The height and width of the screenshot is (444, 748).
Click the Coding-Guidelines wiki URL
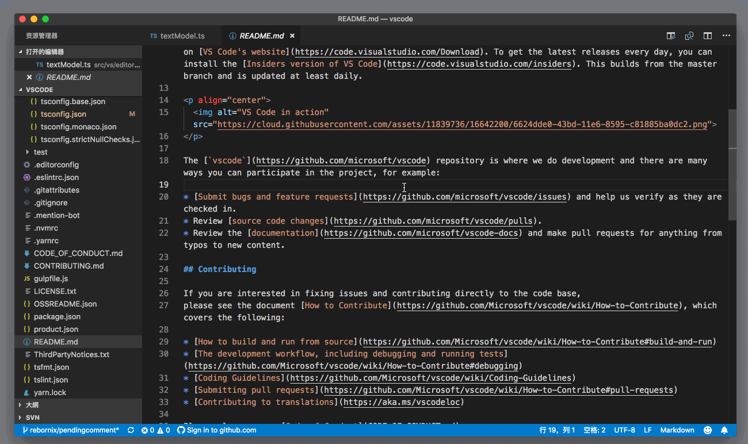[430, 378]
